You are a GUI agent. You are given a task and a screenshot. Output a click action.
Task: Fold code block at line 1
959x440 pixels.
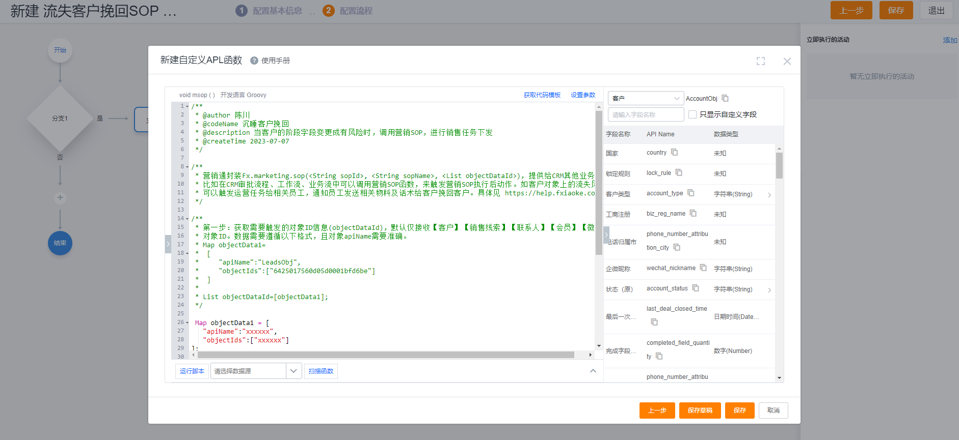(188, 106)
